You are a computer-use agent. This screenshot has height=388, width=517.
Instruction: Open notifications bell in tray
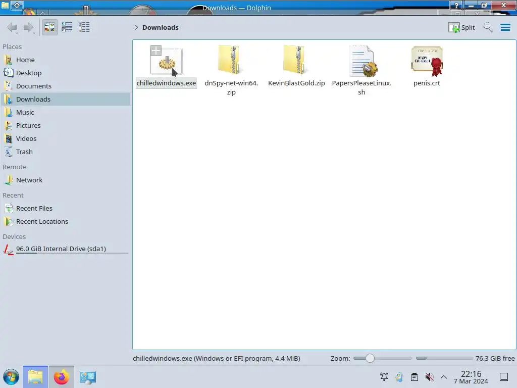(384, 377)
